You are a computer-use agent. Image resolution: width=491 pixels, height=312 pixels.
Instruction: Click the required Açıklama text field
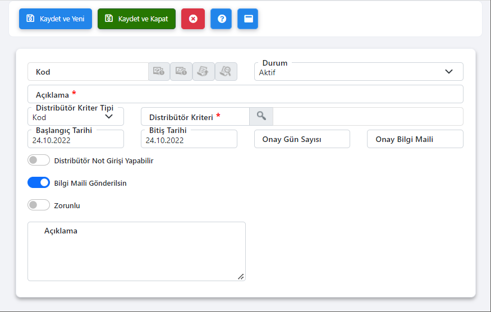click(x=245, y=94)
